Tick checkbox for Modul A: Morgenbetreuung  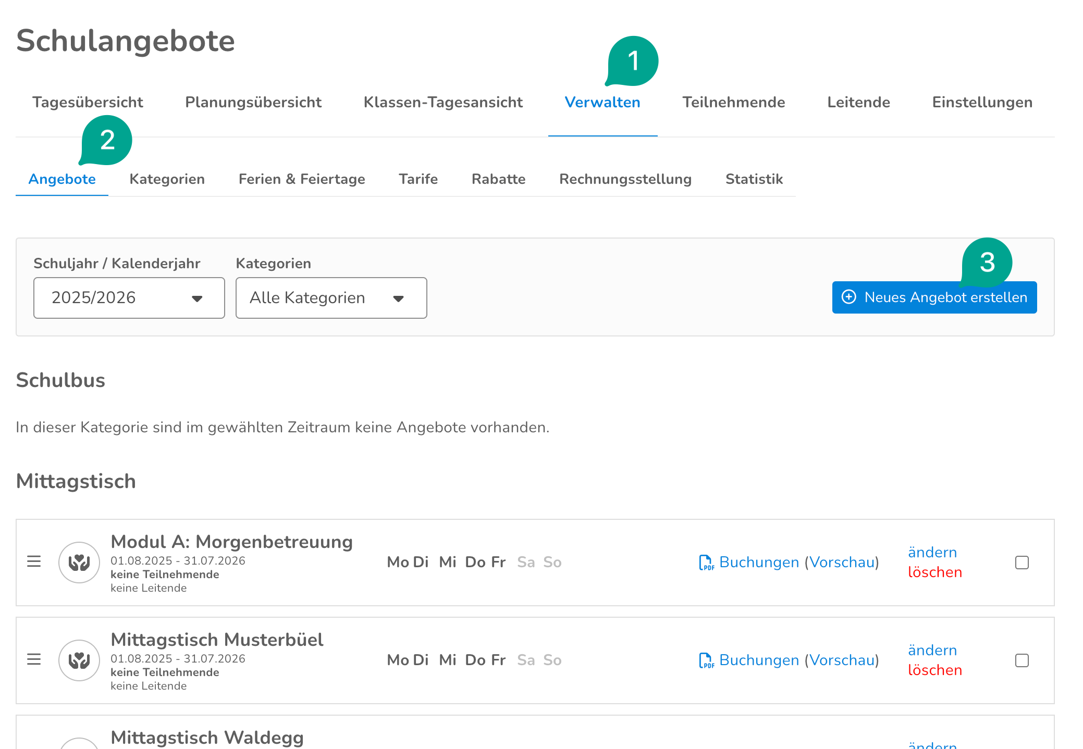click(1022, 563)
